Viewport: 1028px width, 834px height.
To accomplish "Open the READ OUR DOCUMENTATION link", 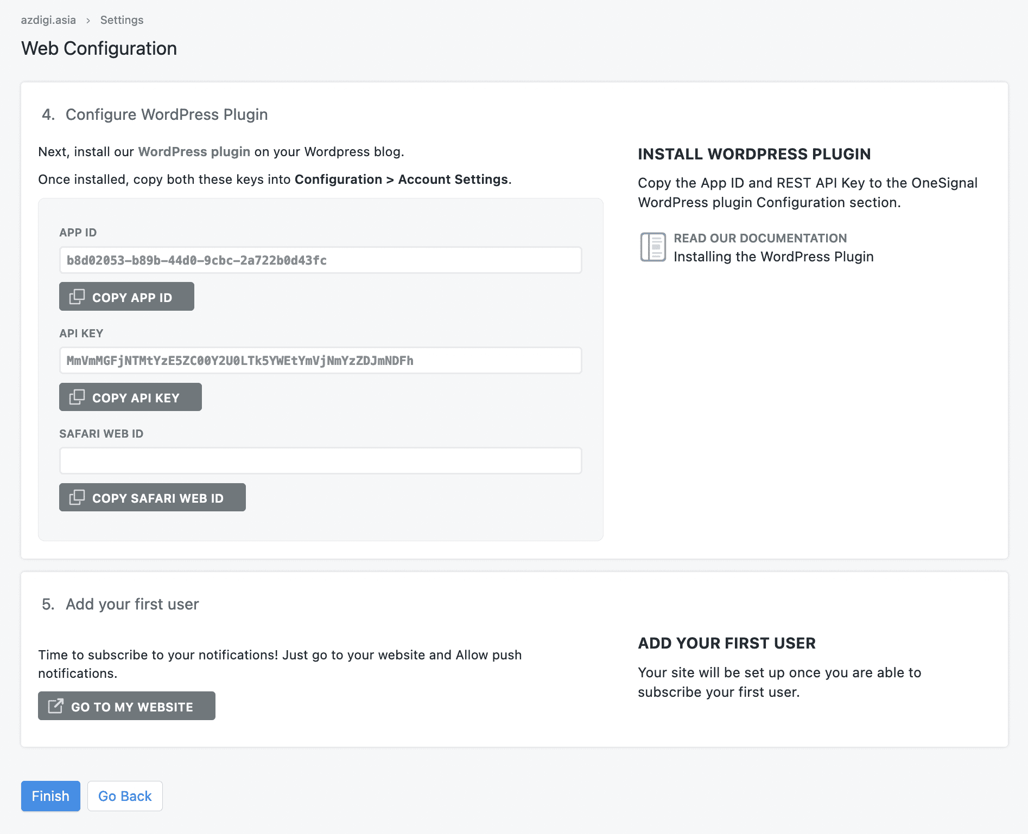I will (x=760, y=238).
